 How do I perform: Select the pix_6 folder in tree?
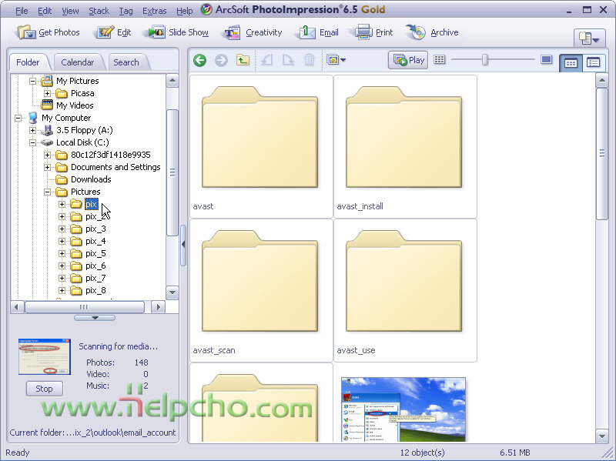[x=95, y=266]
